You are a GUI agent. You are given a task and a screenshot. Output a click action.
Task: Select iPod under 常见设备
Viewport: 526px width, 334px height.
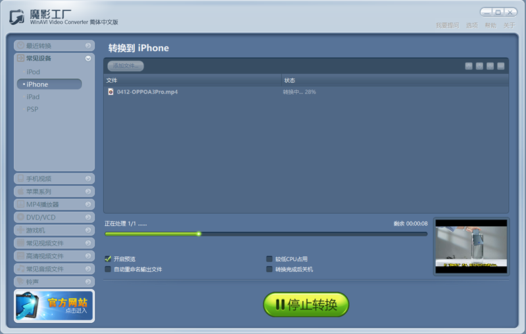[33, 72]
